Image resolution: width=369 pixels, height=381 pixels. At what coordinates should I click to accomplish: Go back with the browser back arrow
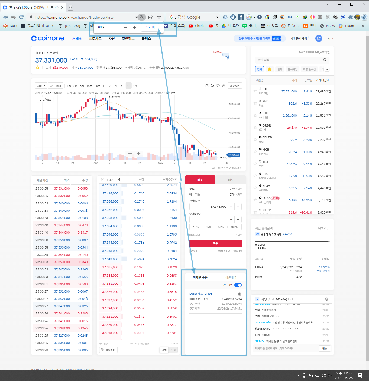(x=6, y=17)
